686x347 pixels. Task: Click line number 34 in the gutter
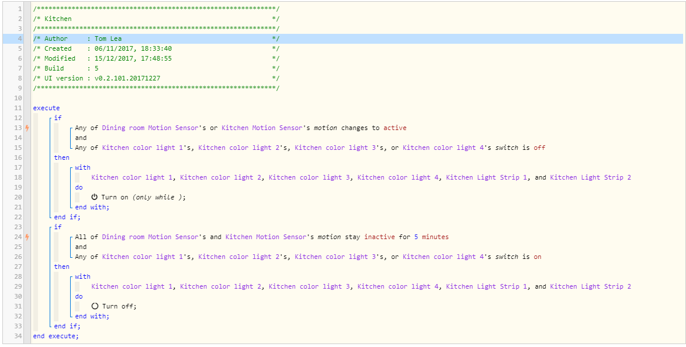[x=18, y=336]
